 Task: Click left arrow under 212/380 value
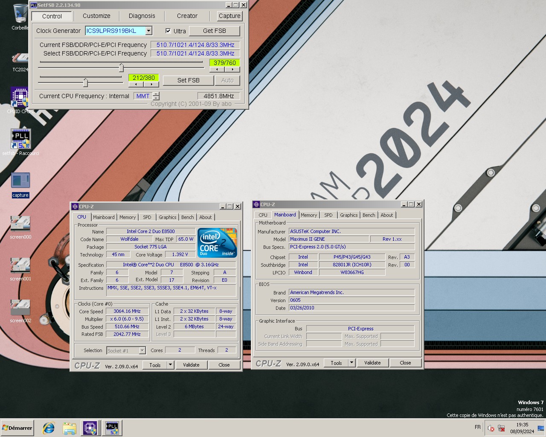136,84
